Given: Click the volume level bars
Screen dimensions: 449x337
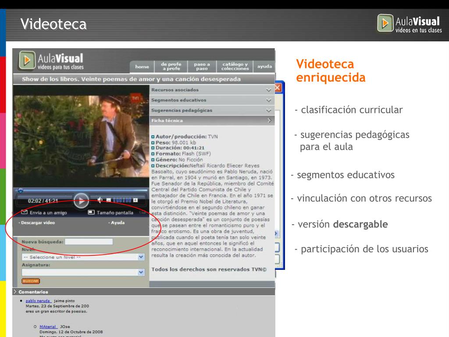Looking at the screenshot, I should (x=122, y=200).
